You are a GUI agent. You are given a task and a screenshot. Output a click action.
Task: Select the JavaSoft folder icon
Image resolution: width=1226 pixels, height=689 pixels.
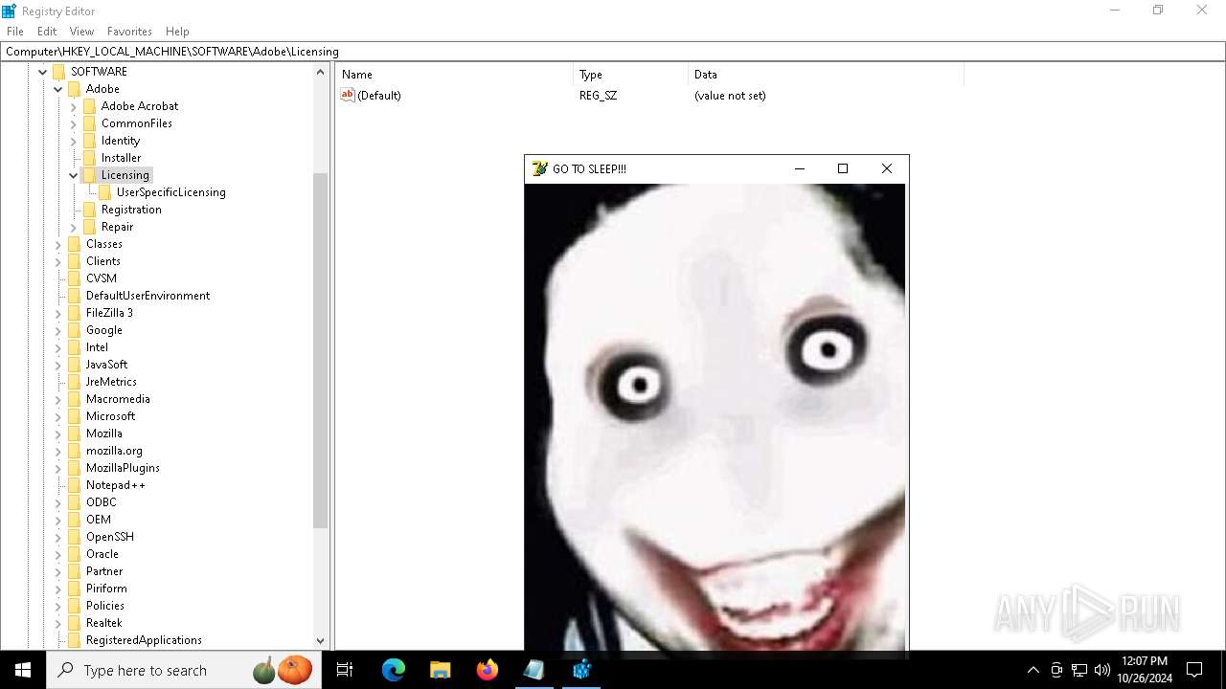coord(75,365)
